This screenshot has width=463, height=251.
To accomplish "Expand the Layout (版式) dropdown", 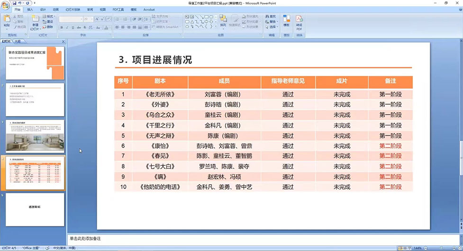I will tap(50, 16).
